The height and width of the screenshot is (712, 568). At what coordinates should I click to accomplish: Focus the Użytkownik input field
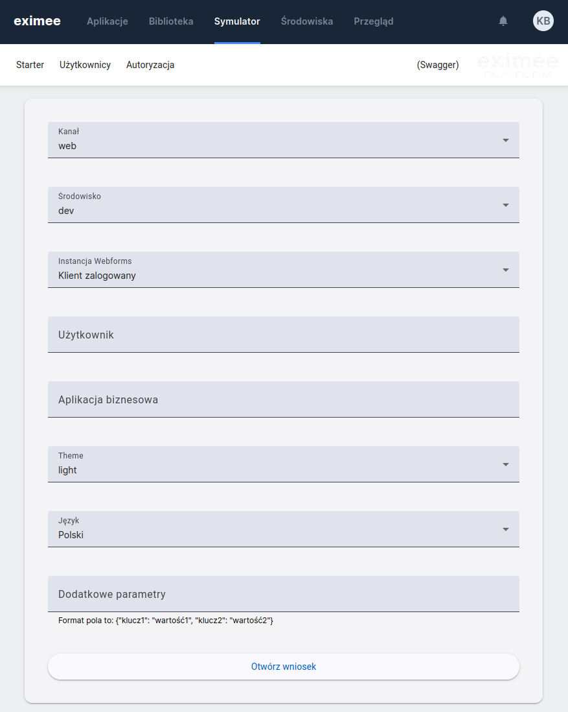coord(283,335)
